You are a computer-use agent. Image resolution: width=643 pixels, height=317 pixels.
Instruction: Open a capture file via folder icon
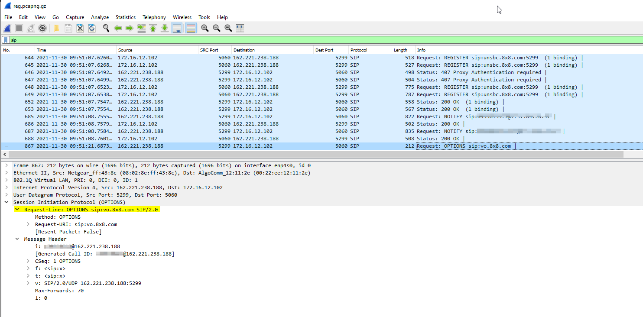56,28
